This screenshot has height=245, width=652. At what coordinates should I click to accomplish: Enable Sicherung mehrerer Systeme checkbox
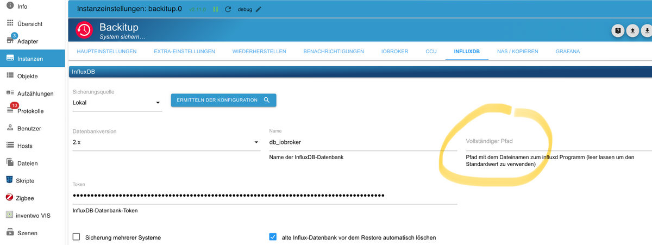(77, 237)
